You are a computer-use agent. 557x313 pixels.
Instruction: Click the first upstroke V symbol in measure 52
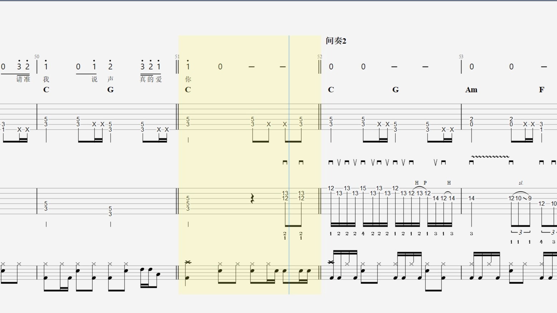coord(339,162)
